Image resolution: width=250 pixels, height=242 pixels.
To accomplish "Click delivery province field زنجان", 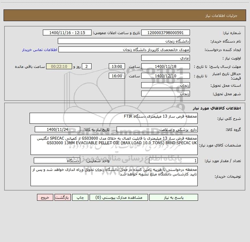I will point(166,85).
